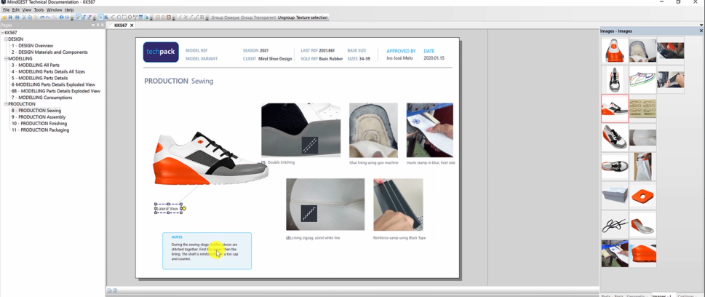
Task: Open page 11 - PRODUCTION Packaging
Action: pos(41,130)
